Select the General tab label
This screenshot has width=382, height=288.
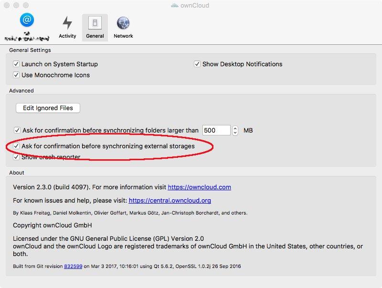coord(95,36)
